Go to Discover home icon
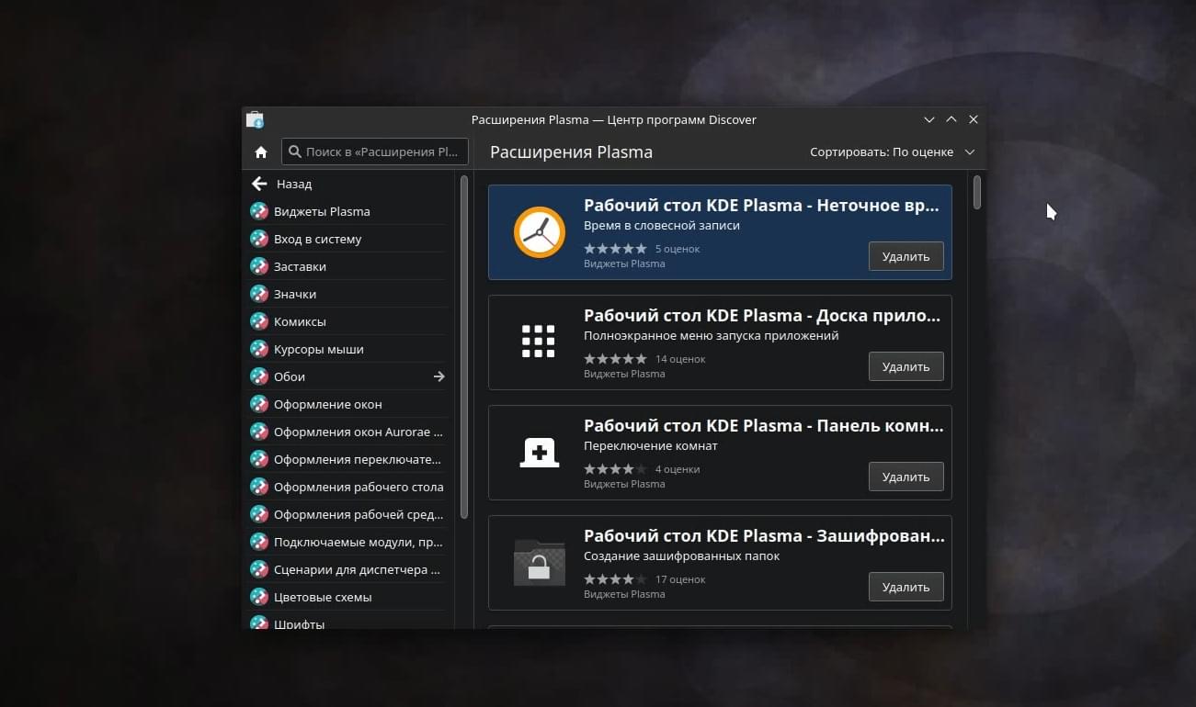This screenshot has width=1196, height=707. (261, 152)
